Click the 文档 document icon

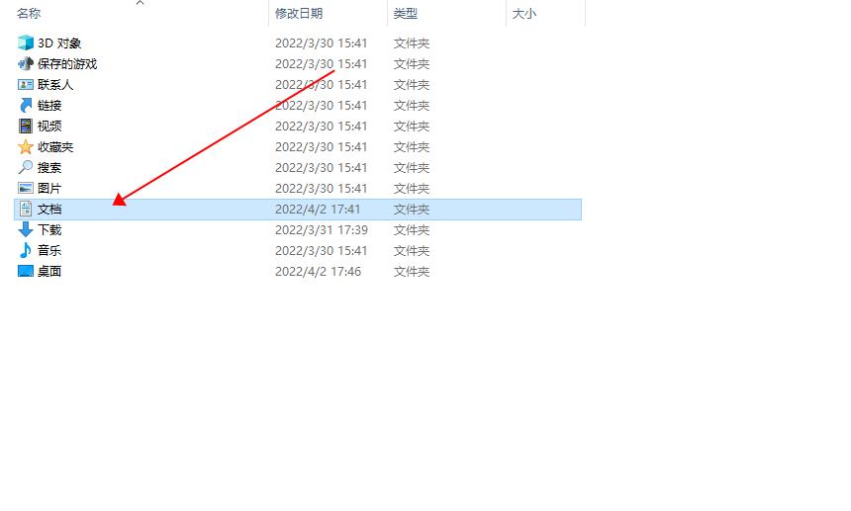[26, 210]
